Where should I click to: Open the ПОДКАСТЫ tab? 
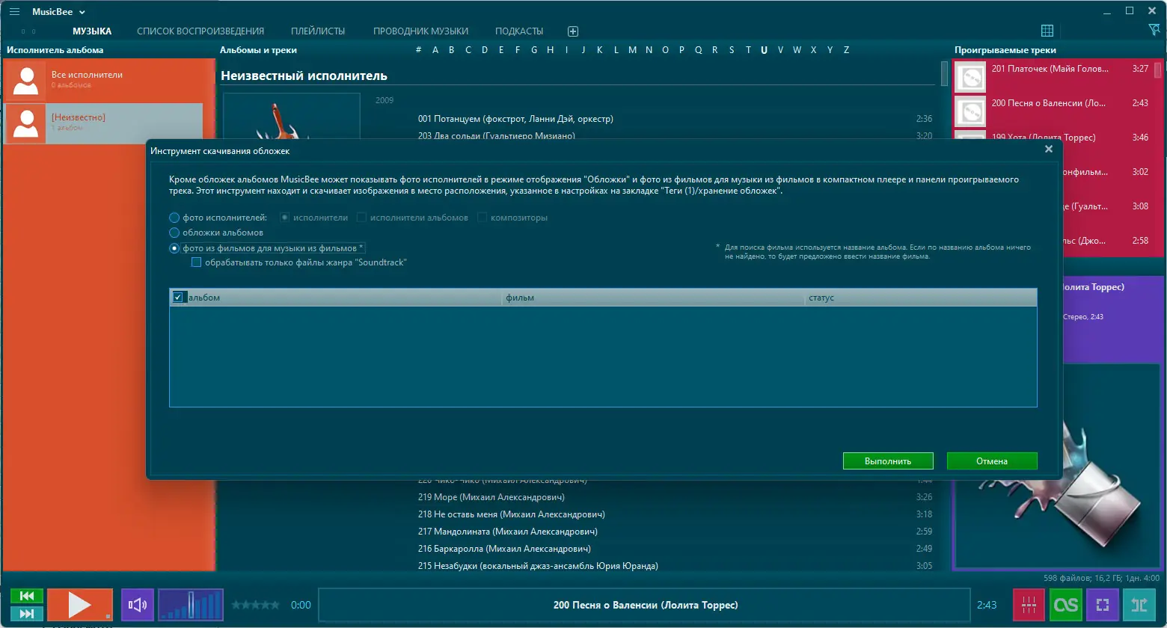[519, 31]
